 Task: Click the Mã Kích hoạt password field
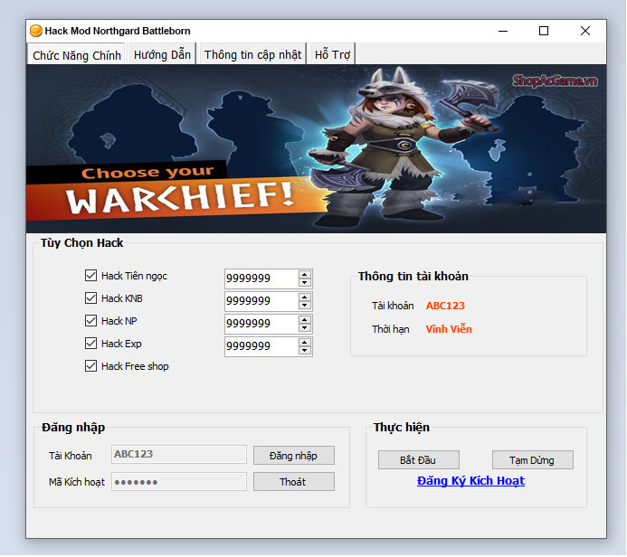pyautogui.click(x=179, y=481)
